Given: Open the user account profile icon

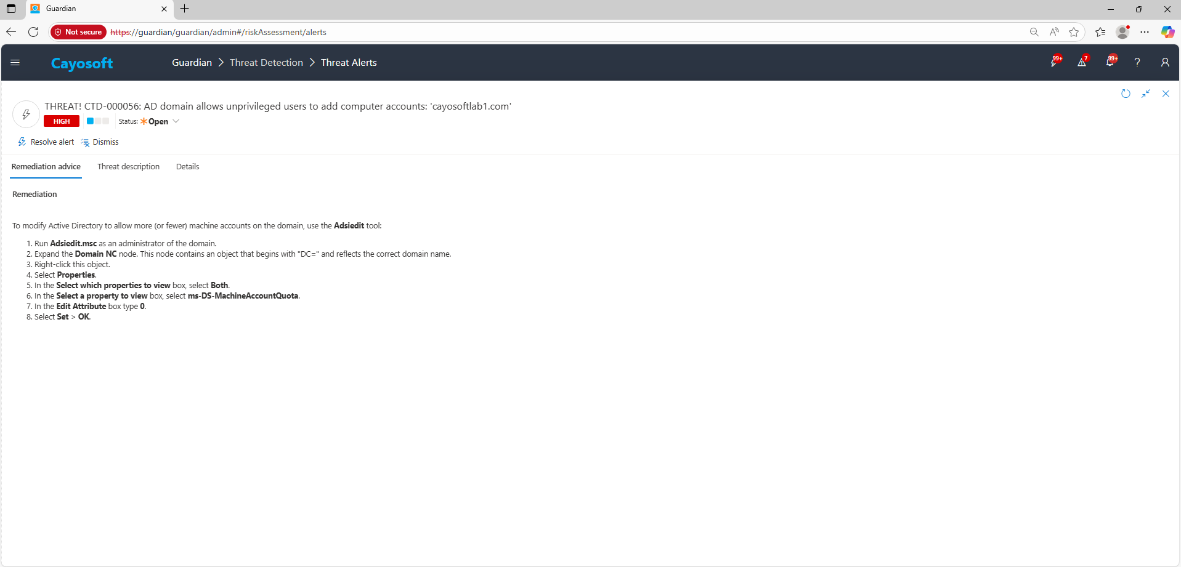Looking at the screenshot, I should pos(1164,62).
